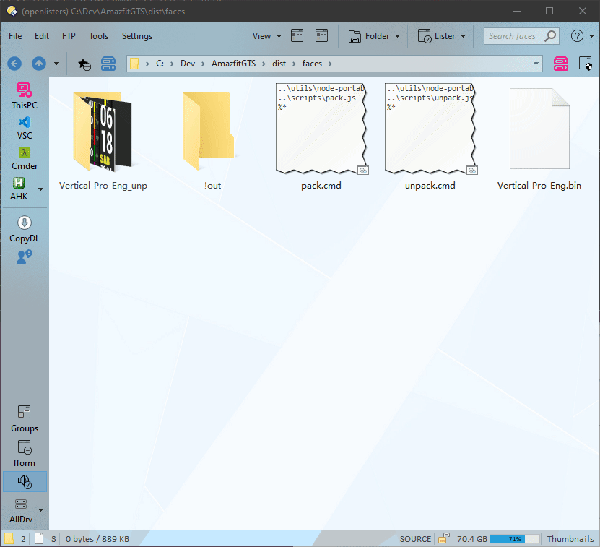600x547 pixels.
Task: Toggle the sound speaker sidebar button
Action: click(x=25, y=481)
